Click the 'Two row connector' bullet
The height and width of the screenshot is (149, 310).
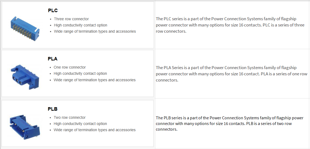click(70, 117)
